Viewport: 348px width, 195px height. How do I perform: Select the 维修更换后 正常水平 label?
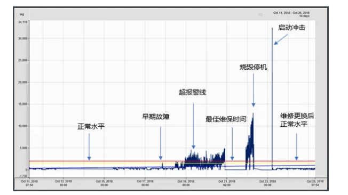click(x=297, y=120)
